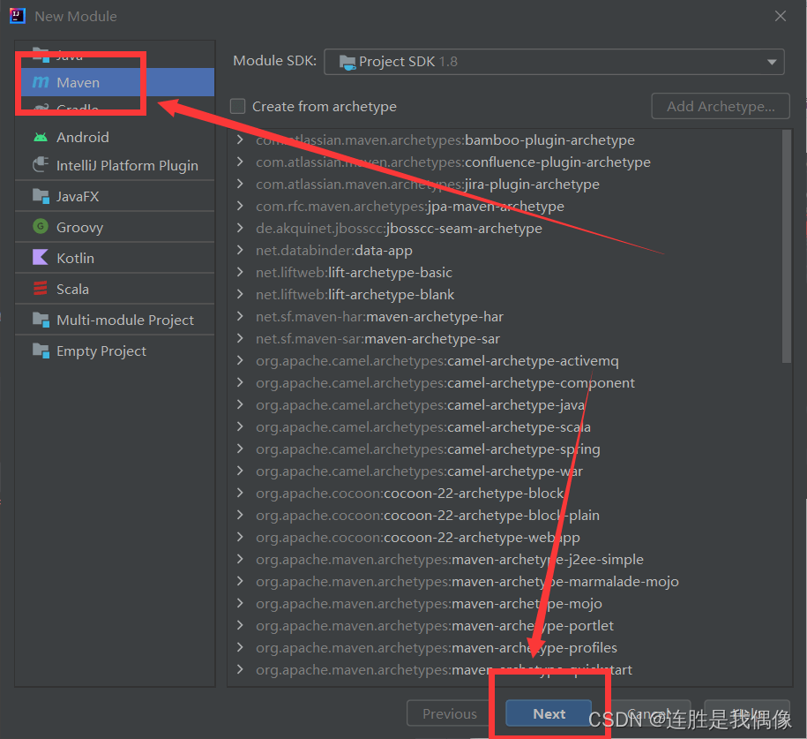
Task: Select camel-archetype-scala row
Action: (505, 427)
